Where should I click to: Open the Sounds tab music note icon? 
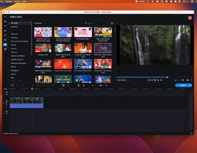(x=5, y=21)
